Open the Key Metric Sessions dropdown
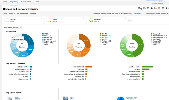 [17, 28]
